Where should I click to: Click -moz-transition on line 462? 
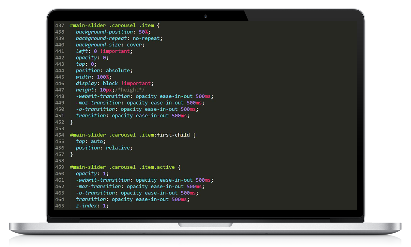(x=98, y=187)
